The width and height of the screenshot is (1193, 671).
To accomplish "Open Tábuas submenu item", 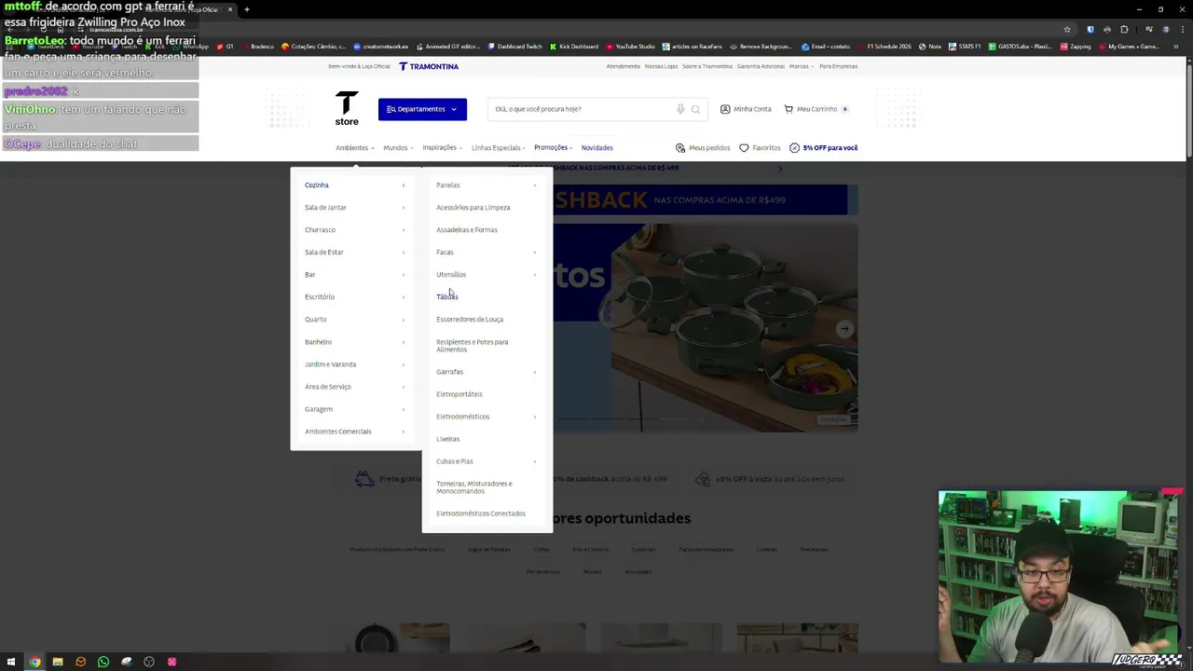I will [x=447, y=296].
